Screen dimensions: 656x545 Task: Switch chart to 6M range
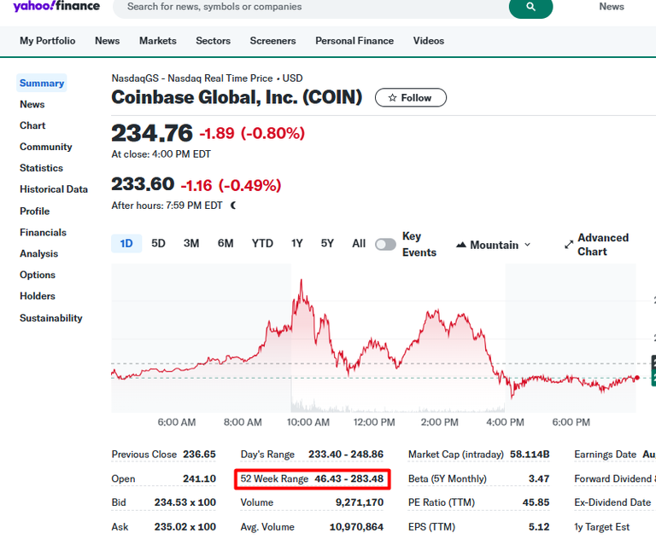225,243
